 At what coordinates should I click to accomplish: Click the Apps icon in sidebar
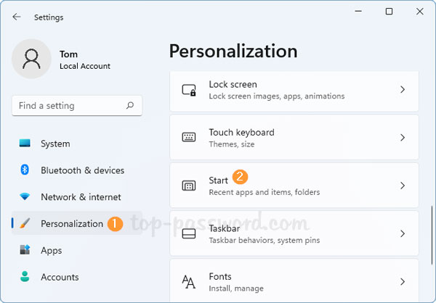(x=25, y=250)
